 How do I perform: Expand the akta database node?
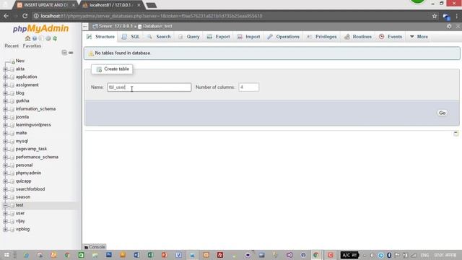coord(5,69)
